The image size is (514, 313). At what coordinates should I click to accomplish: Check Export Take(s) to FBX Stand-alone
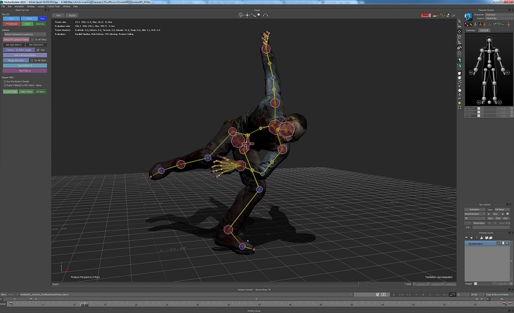tap(5, 85)
